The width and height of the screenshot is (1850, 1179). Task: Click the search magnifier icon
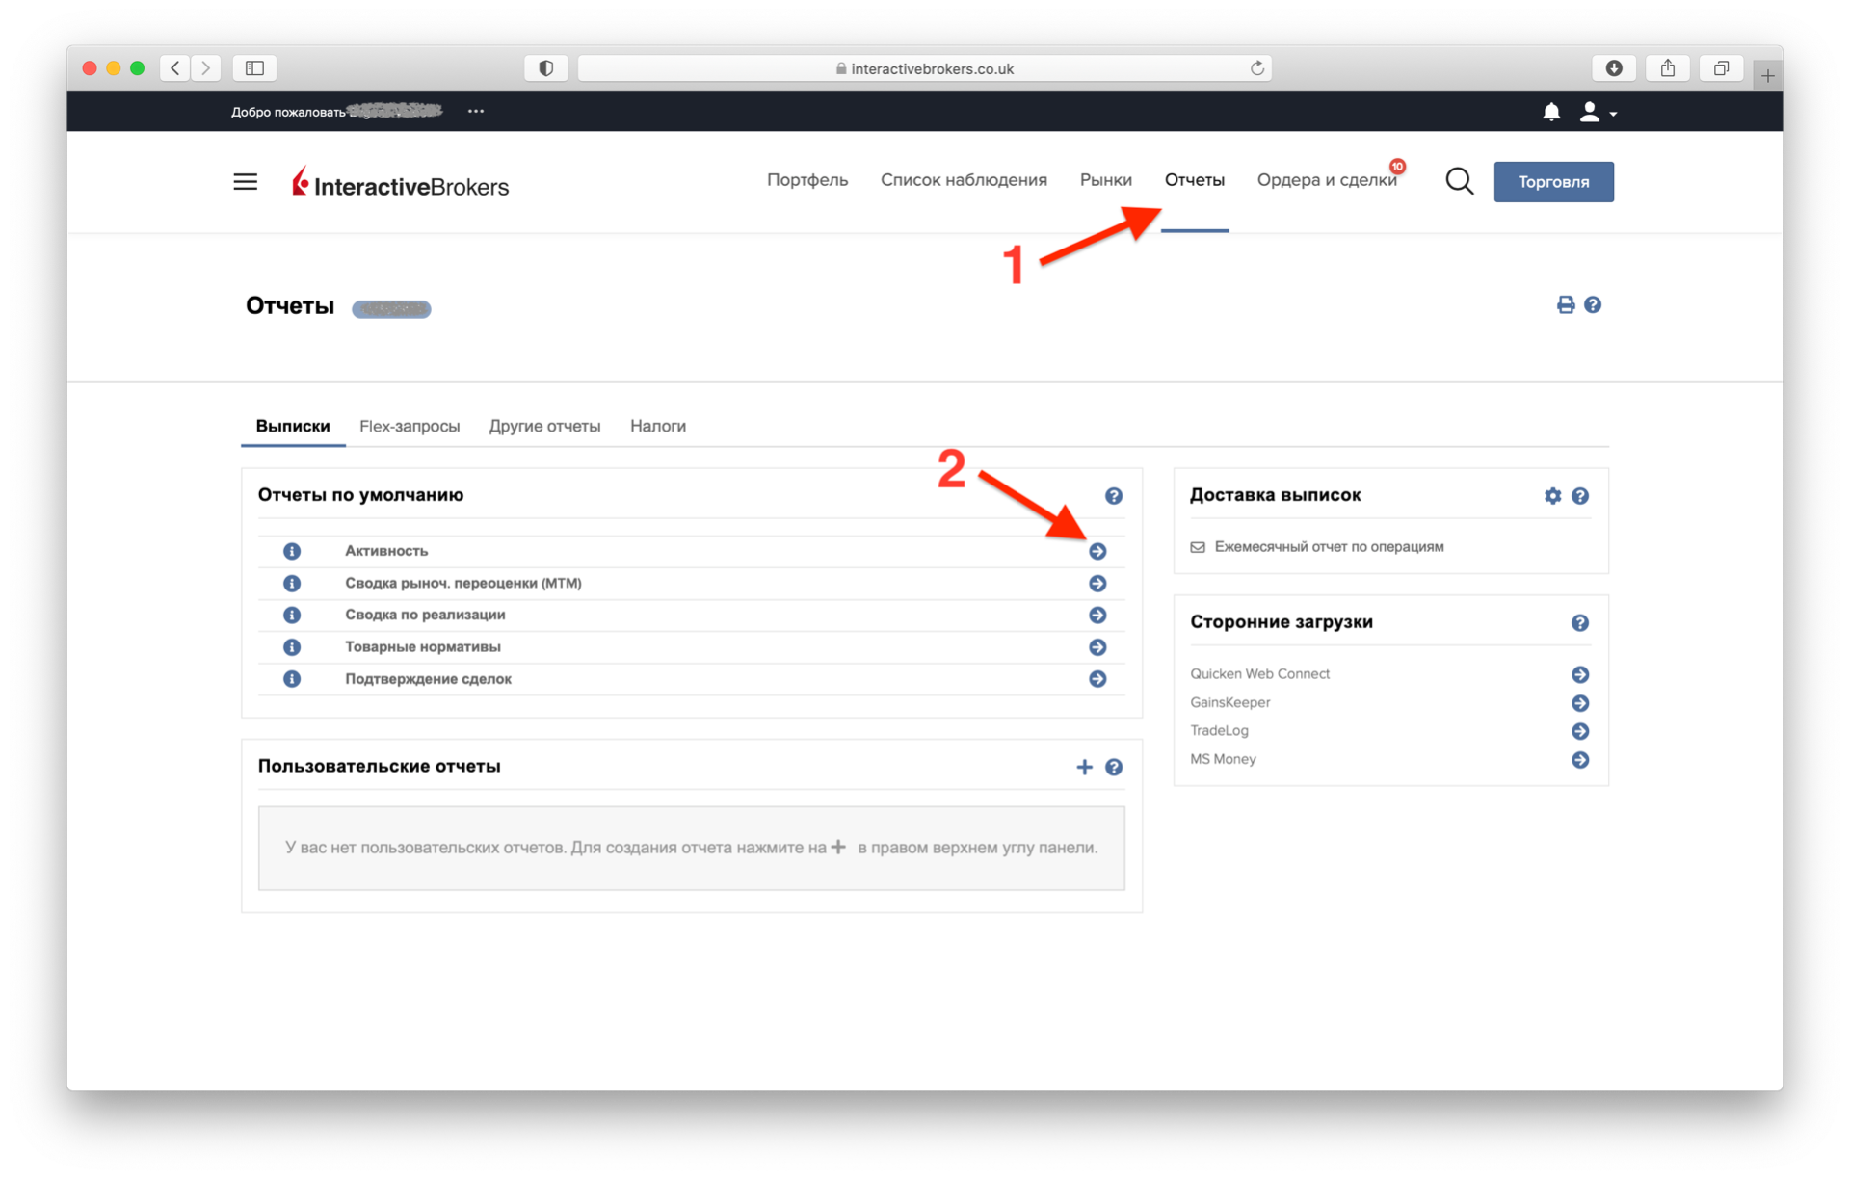point(1459,181)
